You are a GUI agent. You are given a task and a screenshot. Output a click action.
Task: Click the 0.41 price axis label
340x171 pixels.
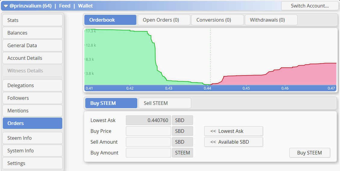[89, 88]
